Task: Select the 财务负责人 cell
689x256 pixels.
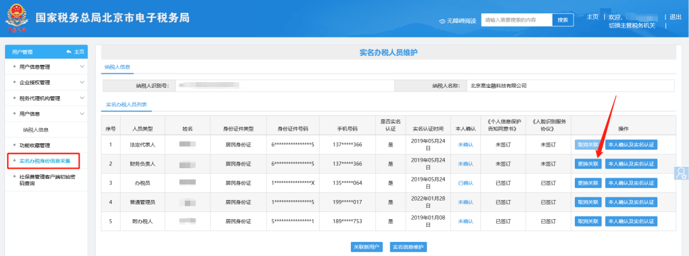Action: 143,164
